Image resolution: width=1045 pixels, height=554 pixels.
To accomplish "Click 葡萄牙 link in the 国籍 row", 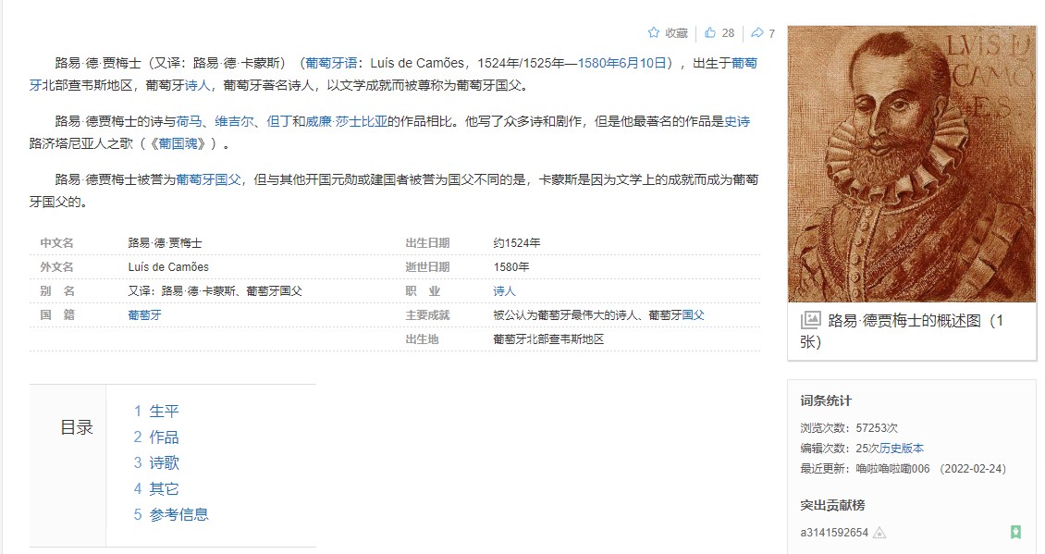I will [x=144, y=314].
